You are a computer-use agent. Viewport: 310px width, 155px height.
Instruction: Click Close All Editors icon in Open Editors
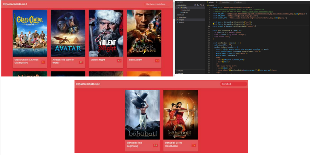click(204, 5)
